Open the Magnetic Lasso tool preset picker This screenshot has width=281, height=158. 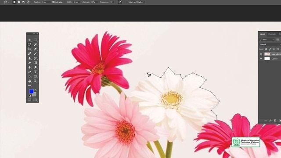6,2
